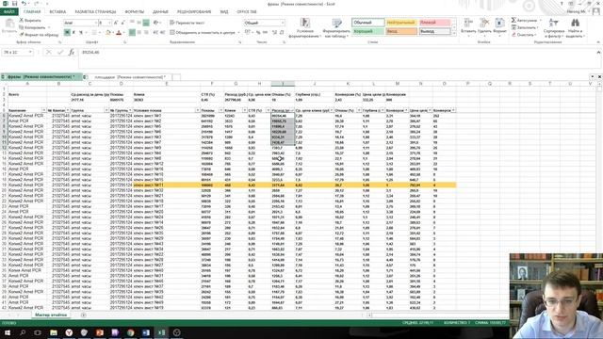Screen dimensions: 603x339
Task: Click the decrease font size icon
Action: (x=123, y=23)
